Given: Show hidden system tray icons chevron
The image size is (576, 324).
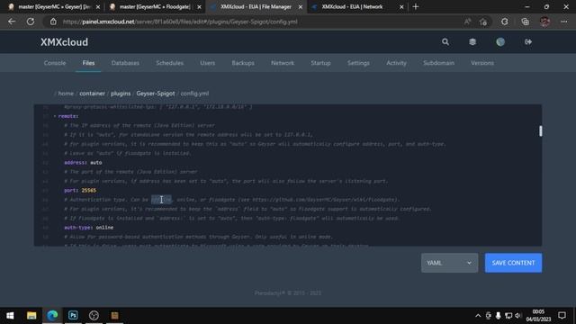Looking at the screenshot, I should (x=478, y=316).
